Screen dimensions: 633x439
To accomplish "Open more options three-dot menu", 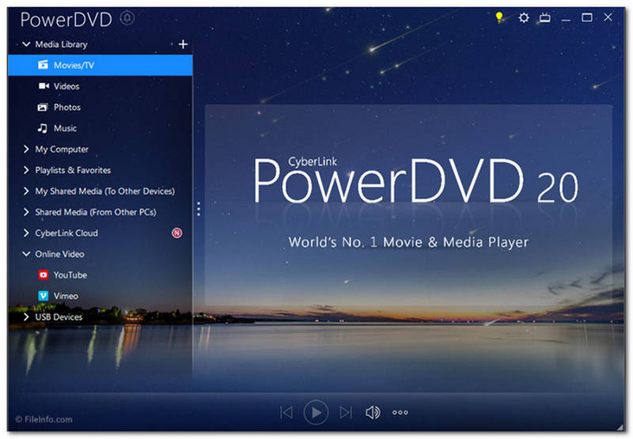I will point(400,412).
